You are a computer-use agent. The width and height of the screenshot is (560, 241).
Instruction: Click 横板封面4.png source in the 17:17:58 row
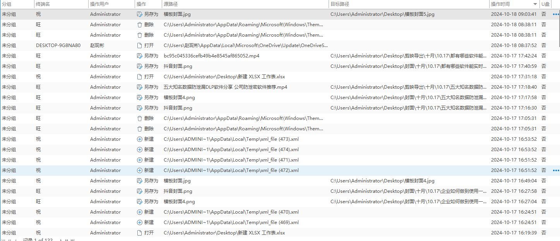[x=179, y=98]
